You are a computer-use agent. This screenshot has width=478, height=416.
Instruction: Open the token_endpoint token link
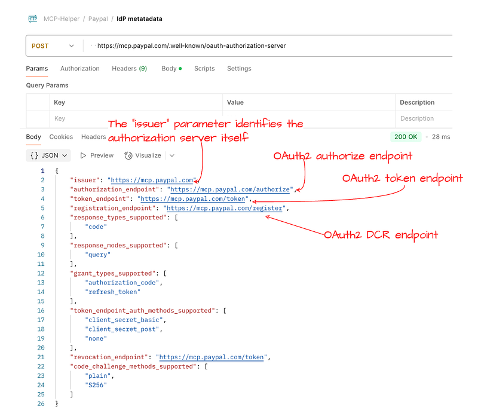(192, 199)
